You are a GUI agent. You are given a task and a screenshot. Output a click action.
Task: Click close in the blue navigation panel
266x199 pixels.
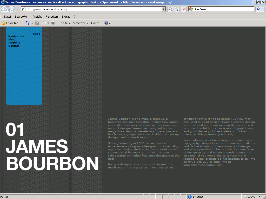[x=36, y=34]
